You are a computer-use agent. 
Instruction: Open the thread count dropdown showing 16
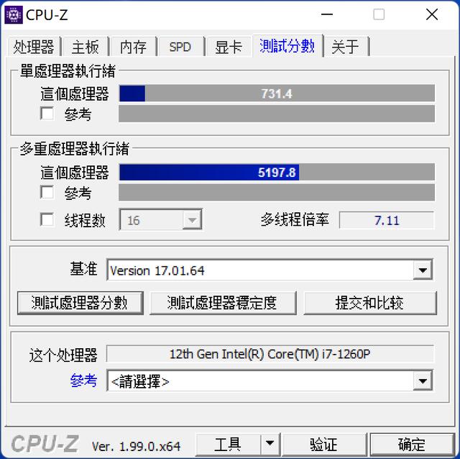(x=192, y=219)
